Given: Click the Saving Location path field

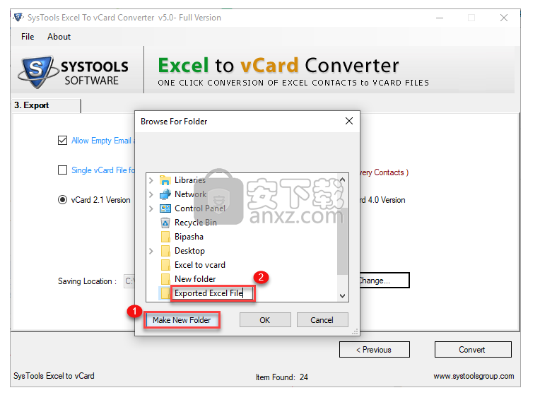Looking at the screenshot, I should [x=129, y=281].
